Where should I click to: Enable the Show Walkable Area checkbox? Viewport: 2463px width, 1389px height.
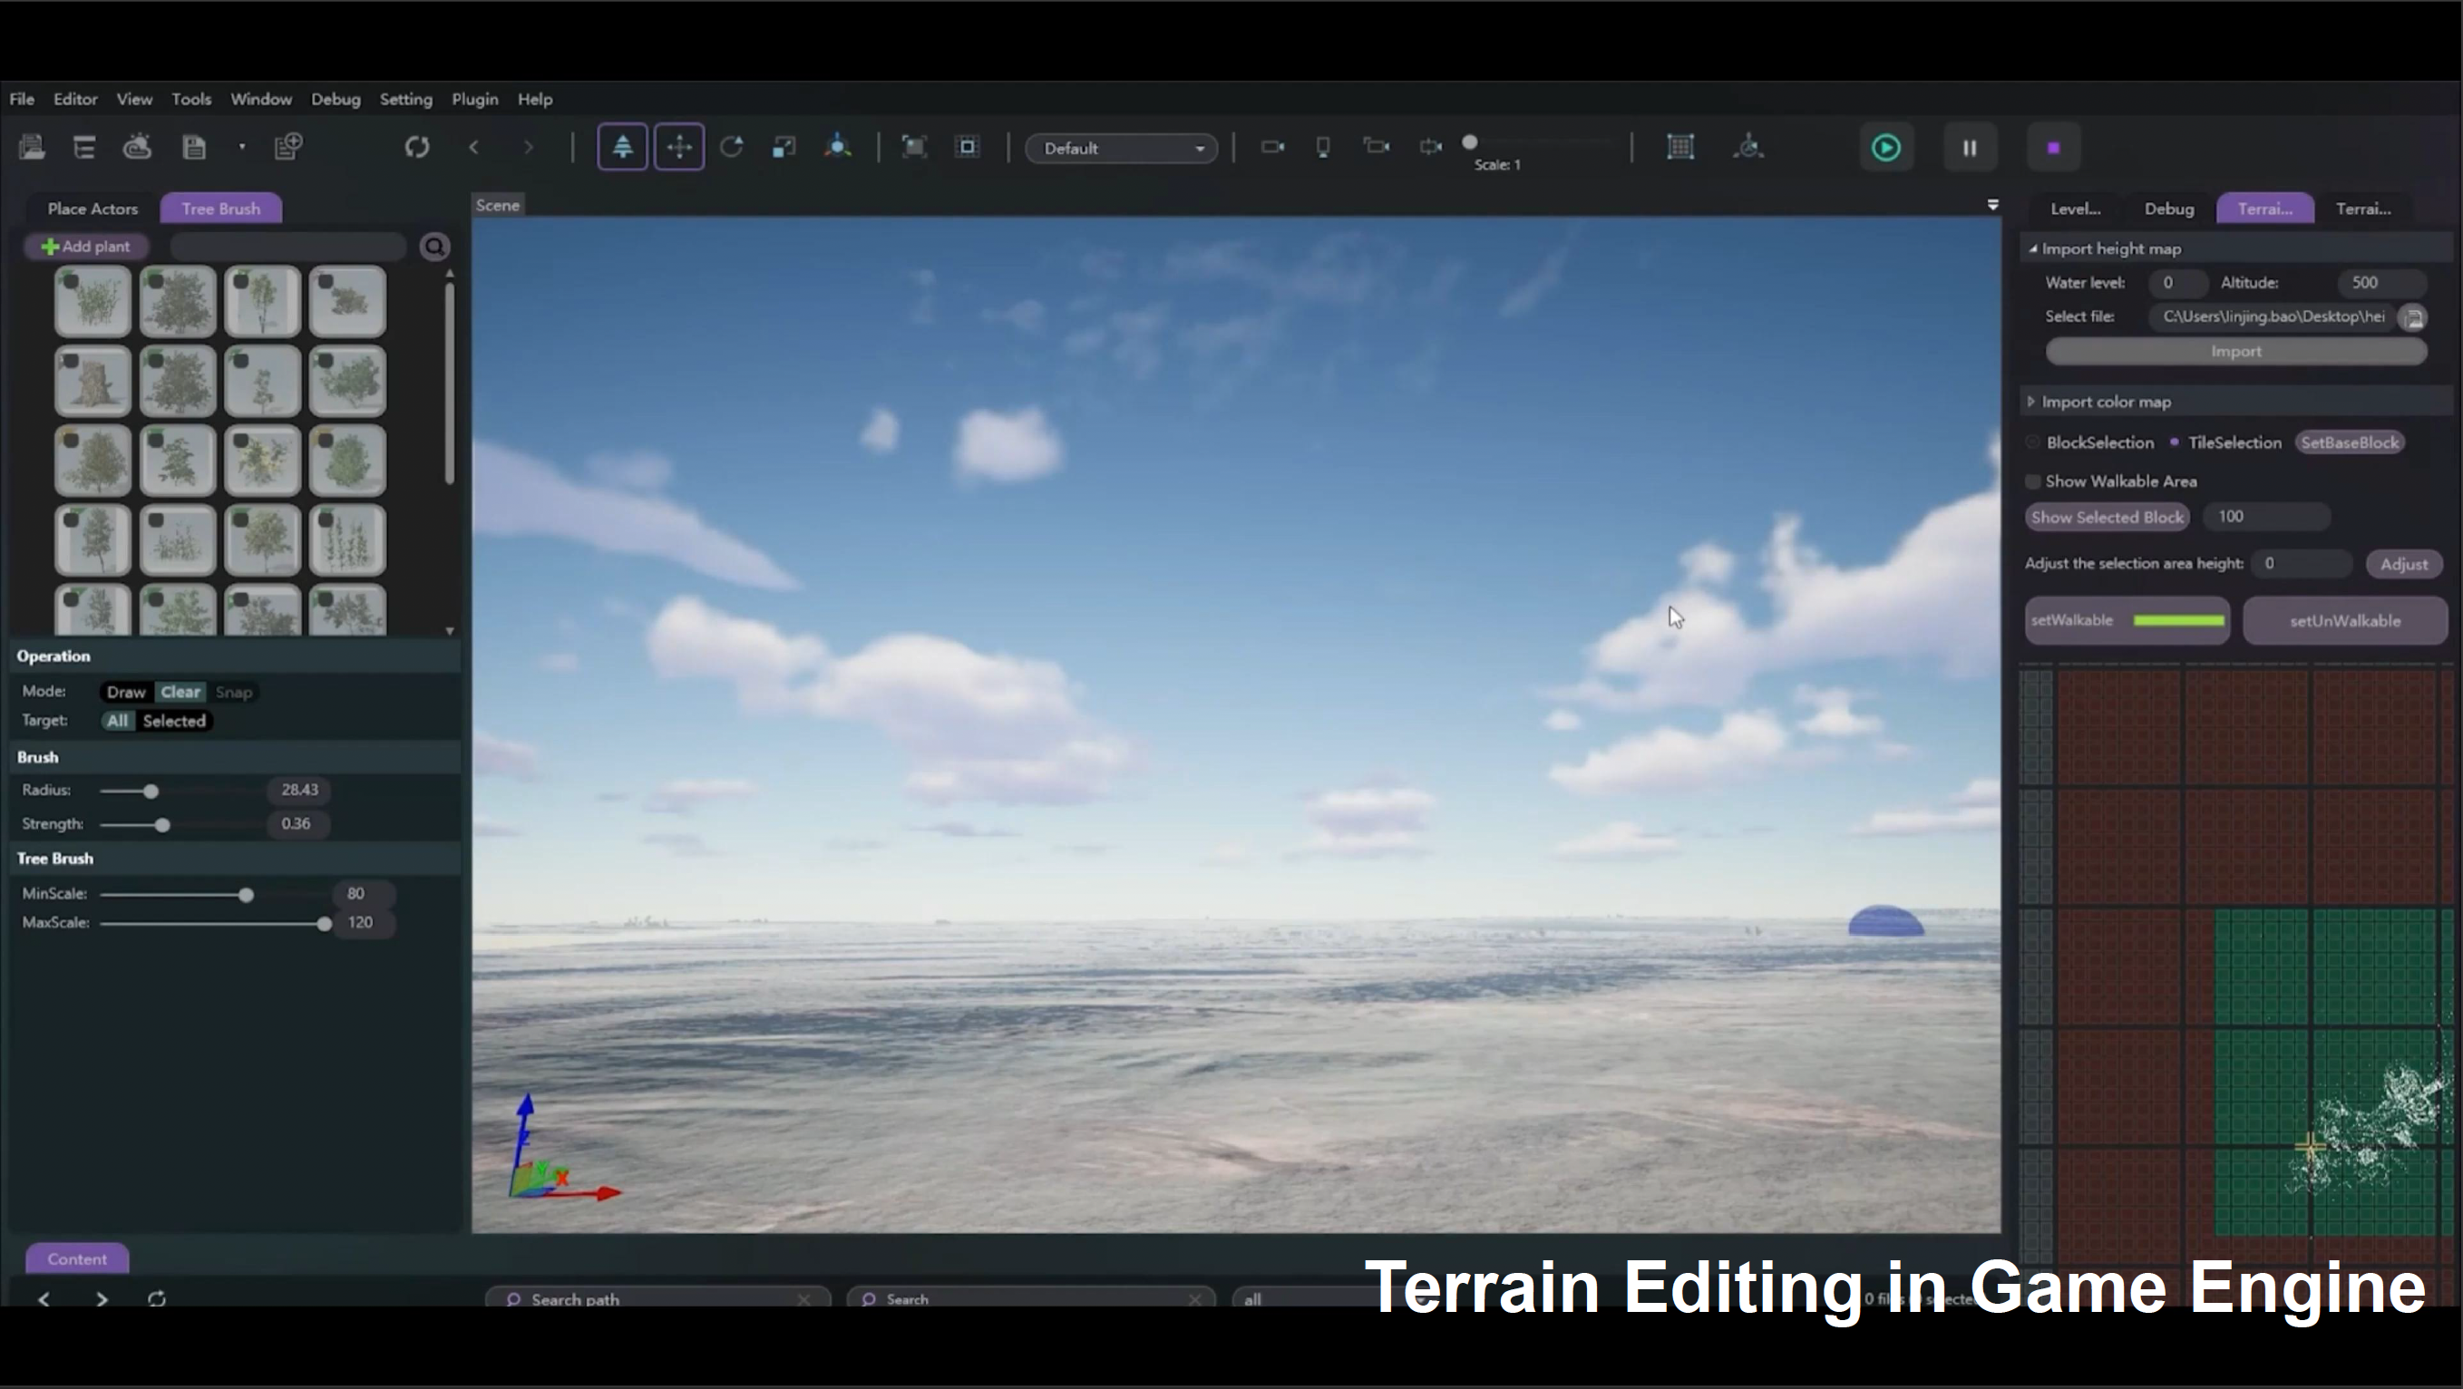click(2034, 481)
